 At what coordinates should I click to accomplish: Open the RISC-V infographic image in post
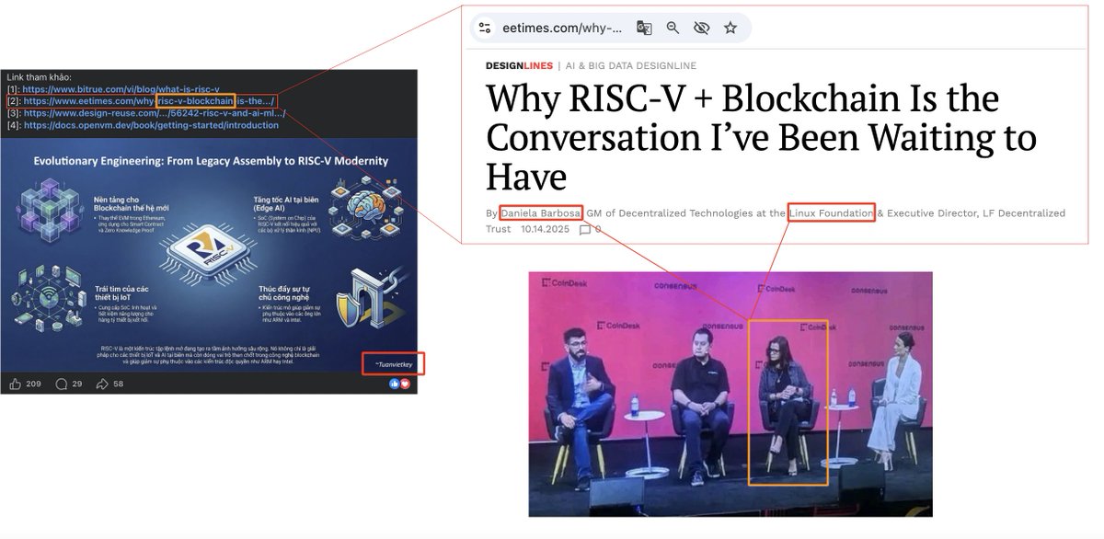[x=211, y=255]
